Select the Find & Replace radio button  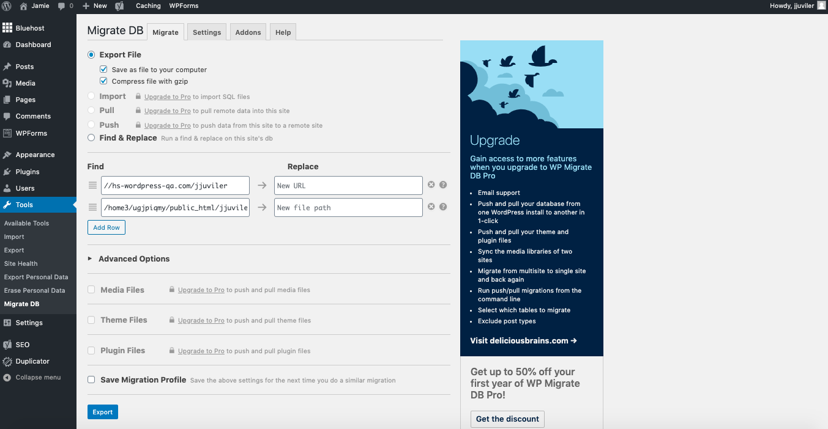[x=91, y=137]
